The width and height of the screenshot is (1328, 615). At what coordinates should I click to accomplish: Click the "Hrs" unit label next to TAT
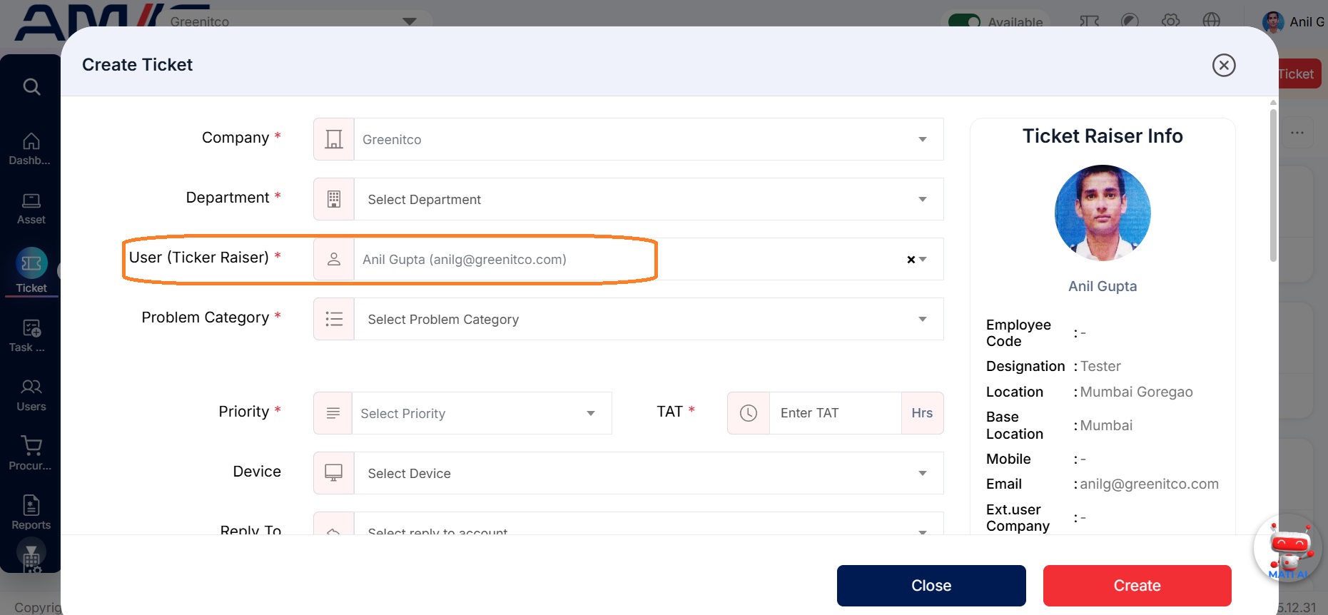(x=922, y=413)
